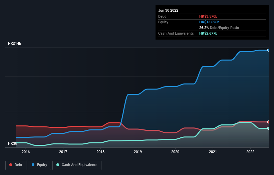The image size is (274, 175).
Task: Select the 2020 axis label
Action: point(175,152)
